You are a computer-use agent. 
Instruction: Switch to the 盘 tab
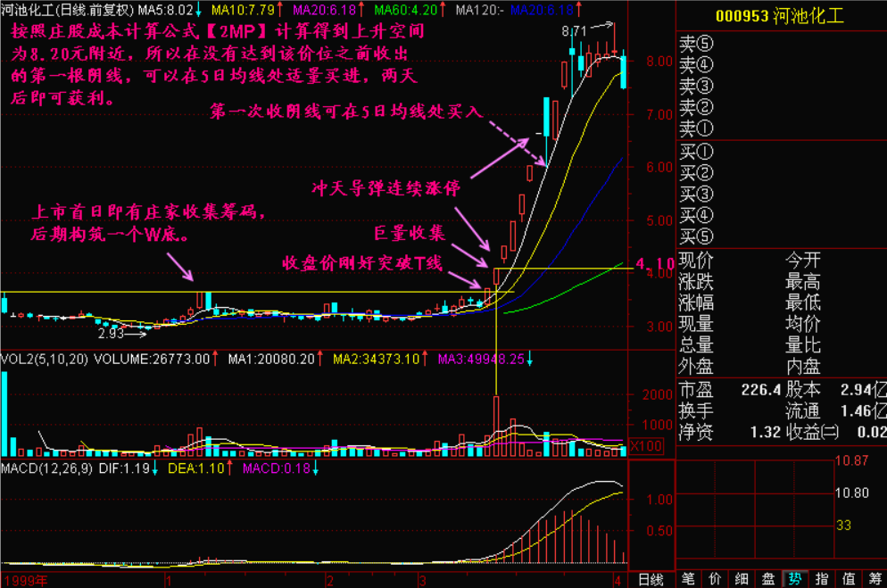tap(768, 579)
